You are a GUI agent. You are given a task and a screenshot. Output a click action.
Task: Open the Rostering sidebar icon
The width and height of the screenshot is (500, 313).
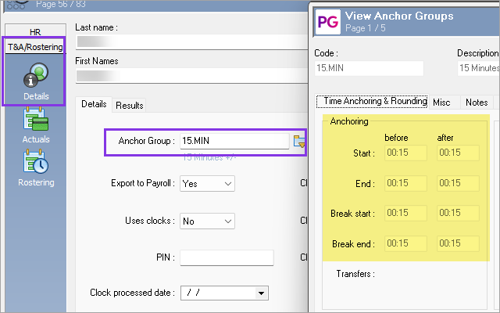pyautogui.click(x=36, y=168)
